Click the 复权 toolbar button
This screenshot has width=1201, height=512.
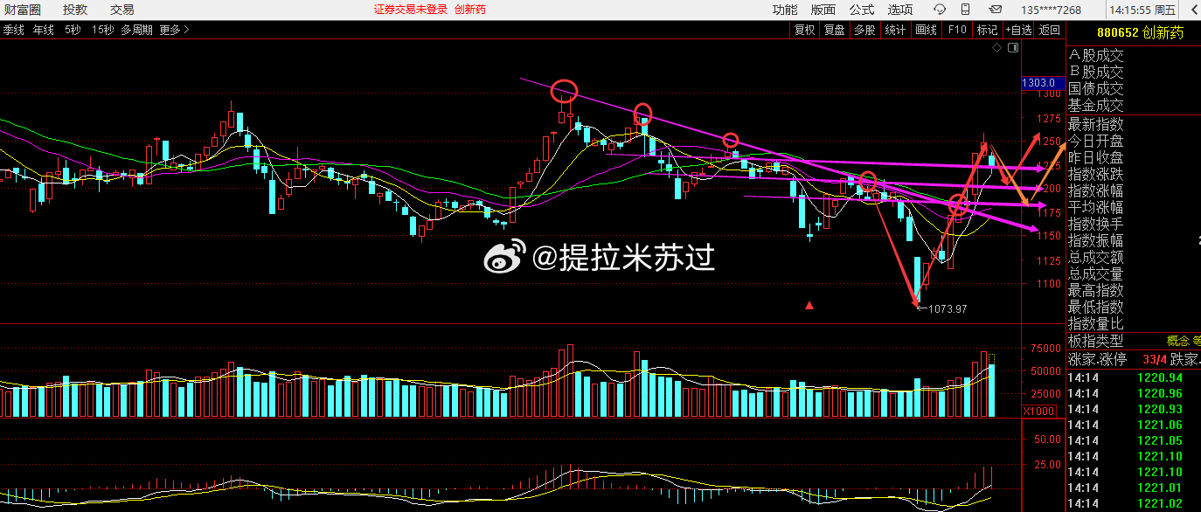(804, 30)
